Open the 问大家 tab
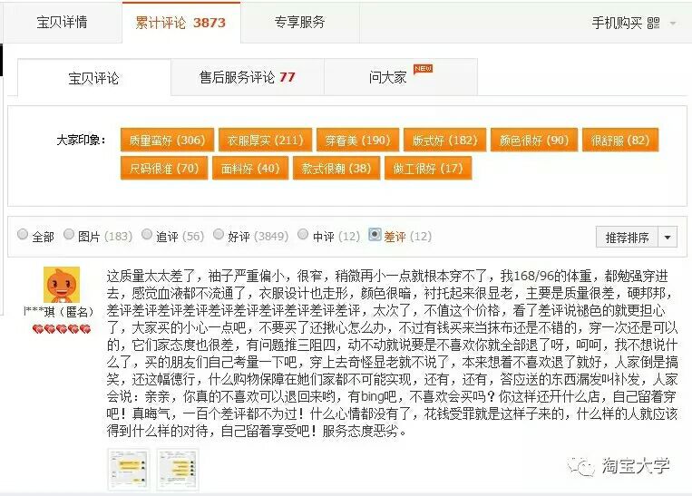The height and width of the screenshot is (496, 692). point(388,77)
